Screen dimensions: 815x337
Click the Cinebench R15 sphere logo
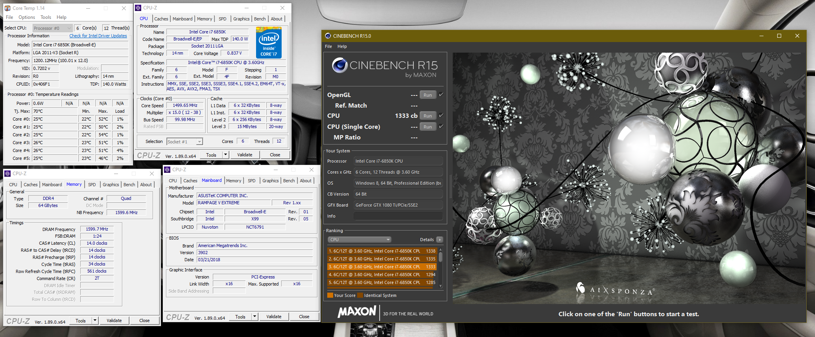coord(339,65)
